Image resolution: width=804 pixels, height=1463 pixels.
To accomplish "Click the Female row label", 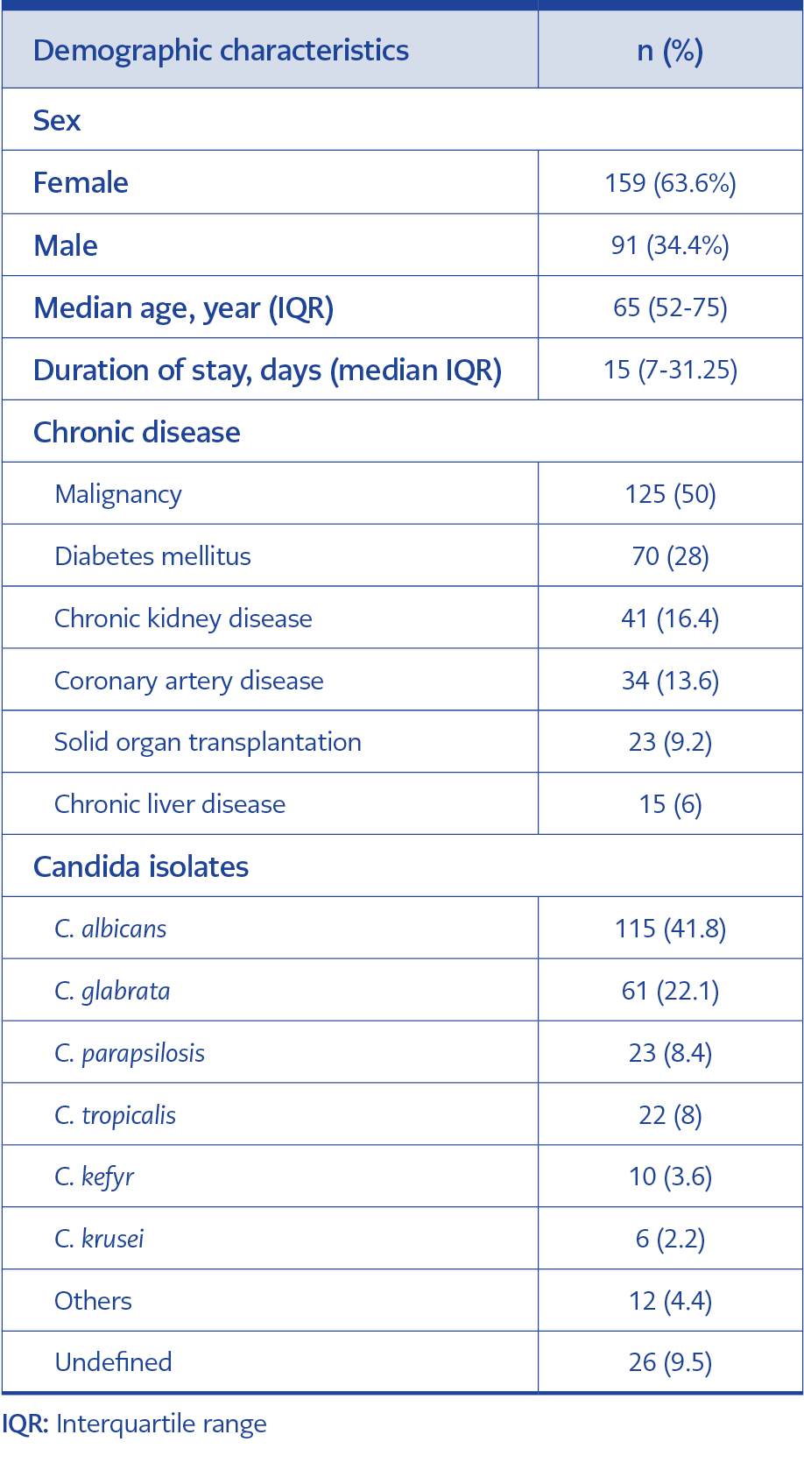I will (81, 182).
